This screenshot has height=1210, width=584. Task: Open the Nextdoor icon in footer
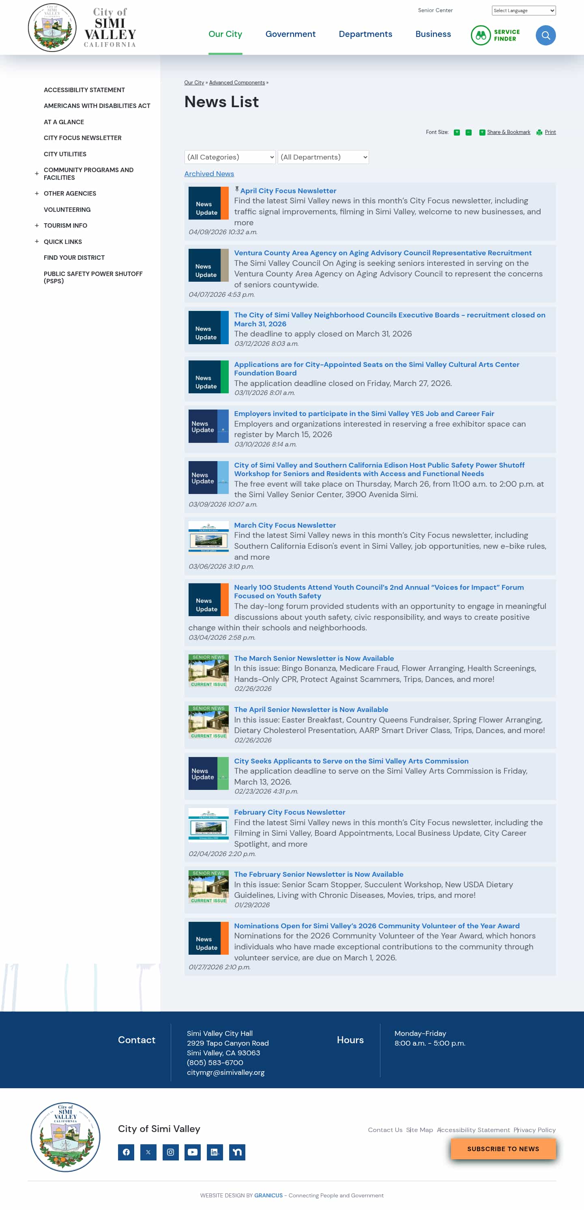(237, 1152)
